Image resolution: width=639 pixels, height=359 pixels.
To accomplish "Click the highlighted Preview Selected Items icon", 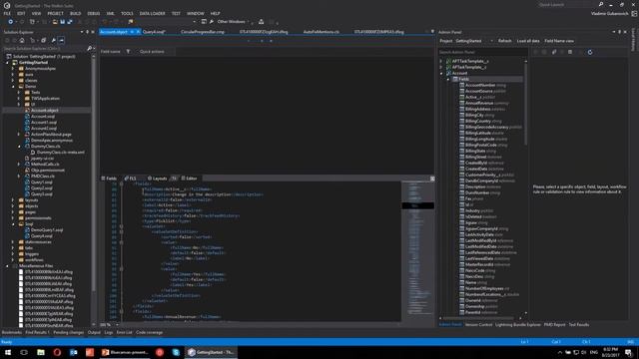I will [61, 40].
